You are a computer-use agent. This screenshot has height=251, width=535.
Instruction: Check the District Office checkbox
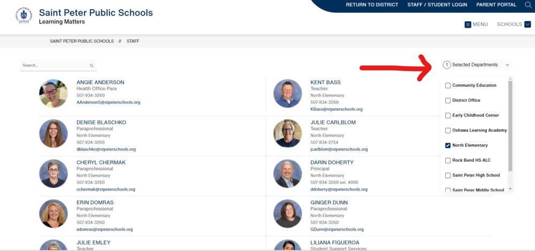(x=448, y=100)
